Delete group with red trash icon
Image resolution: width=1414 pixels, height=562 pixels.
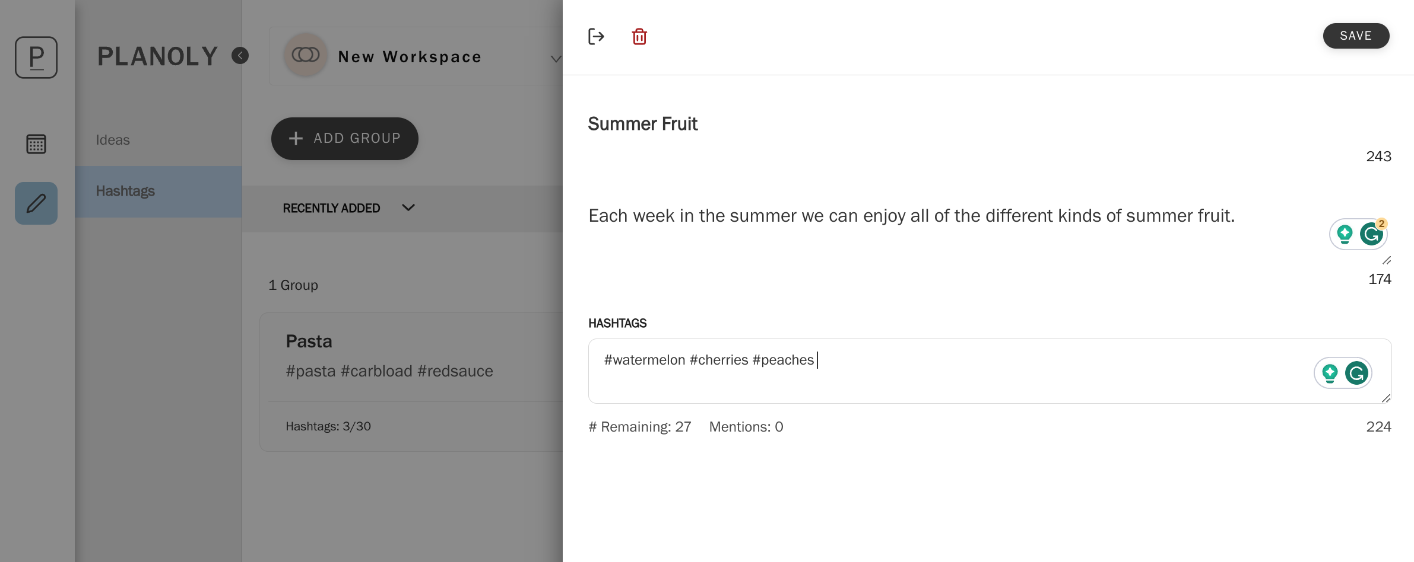click(x=639, y=37)
